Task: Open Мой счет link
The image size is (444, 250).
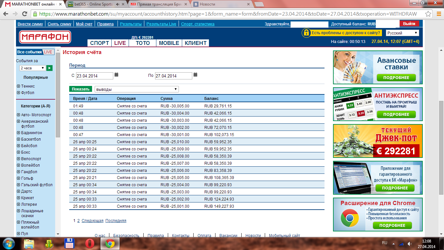Action: (x=84, y=24)
